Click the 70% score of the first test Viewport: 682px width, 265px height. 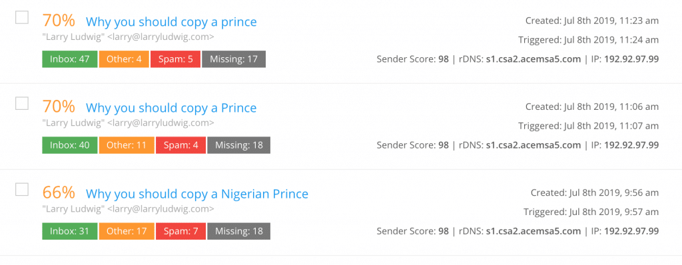[59, 21]
